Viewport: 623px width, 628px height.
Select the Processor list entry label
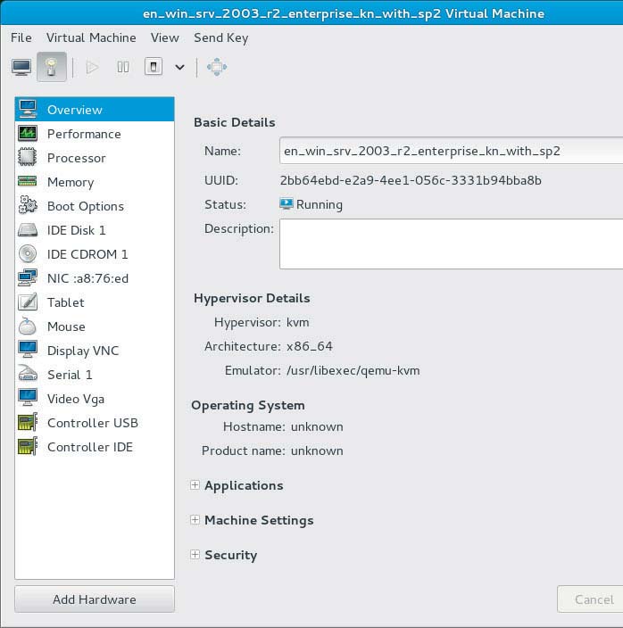pos(77,158)
